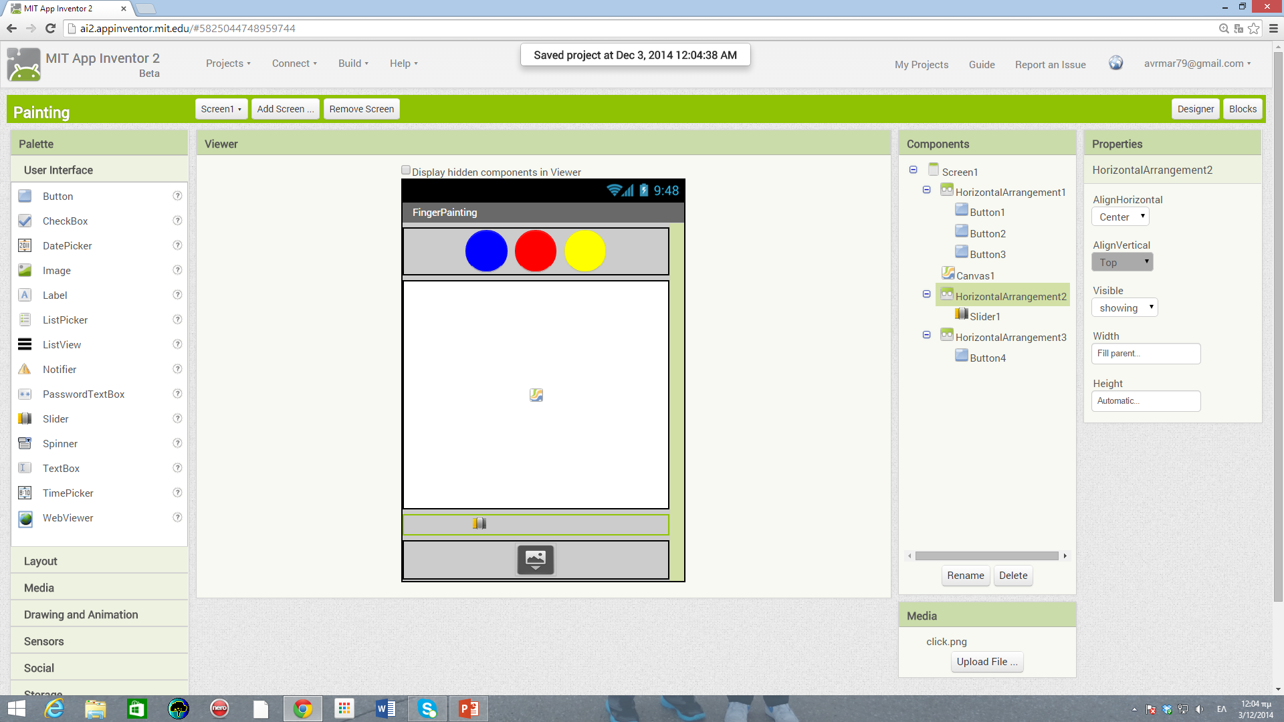Select the slider thumb in the phone preview

479,523
